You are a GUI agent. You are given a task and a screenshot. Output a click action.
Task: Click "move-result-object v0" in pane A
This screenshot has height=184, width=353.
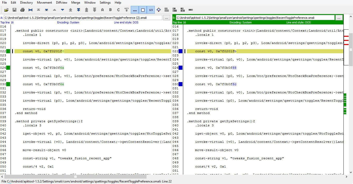tap(44, 150)
